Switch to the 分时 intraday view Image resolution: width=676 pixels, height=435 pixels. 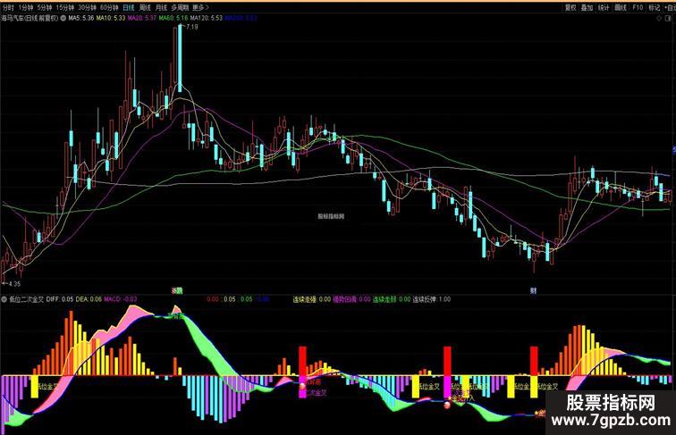[8, 7]
